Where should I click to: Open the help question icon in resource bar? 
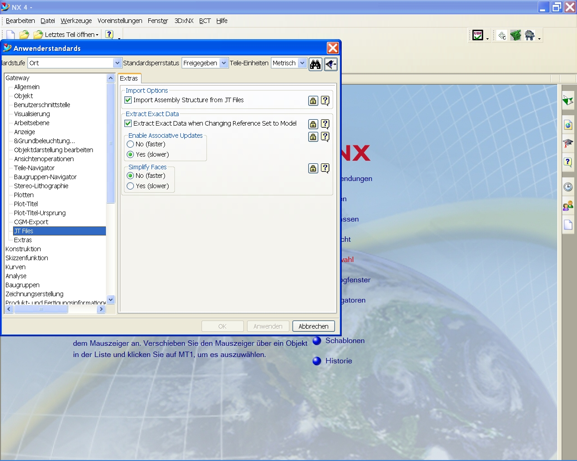point(568,162)
